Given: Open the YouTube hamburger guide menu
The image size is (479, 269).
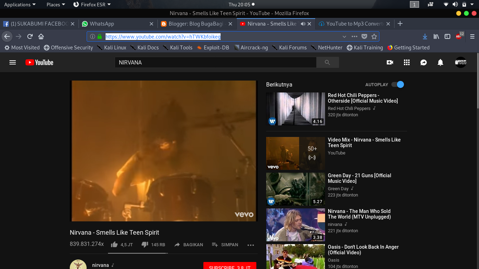Looking at the screenshot, I should click(13, 62).
